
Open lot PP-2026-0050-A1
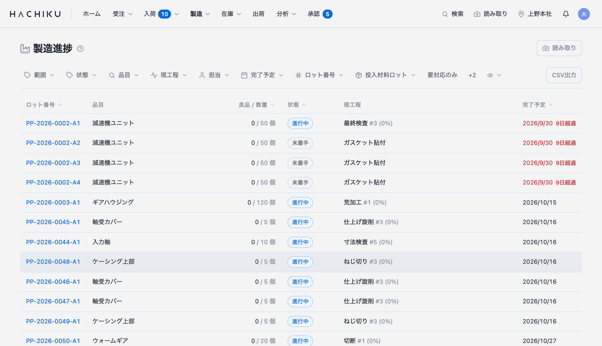(x=53, y=341)
